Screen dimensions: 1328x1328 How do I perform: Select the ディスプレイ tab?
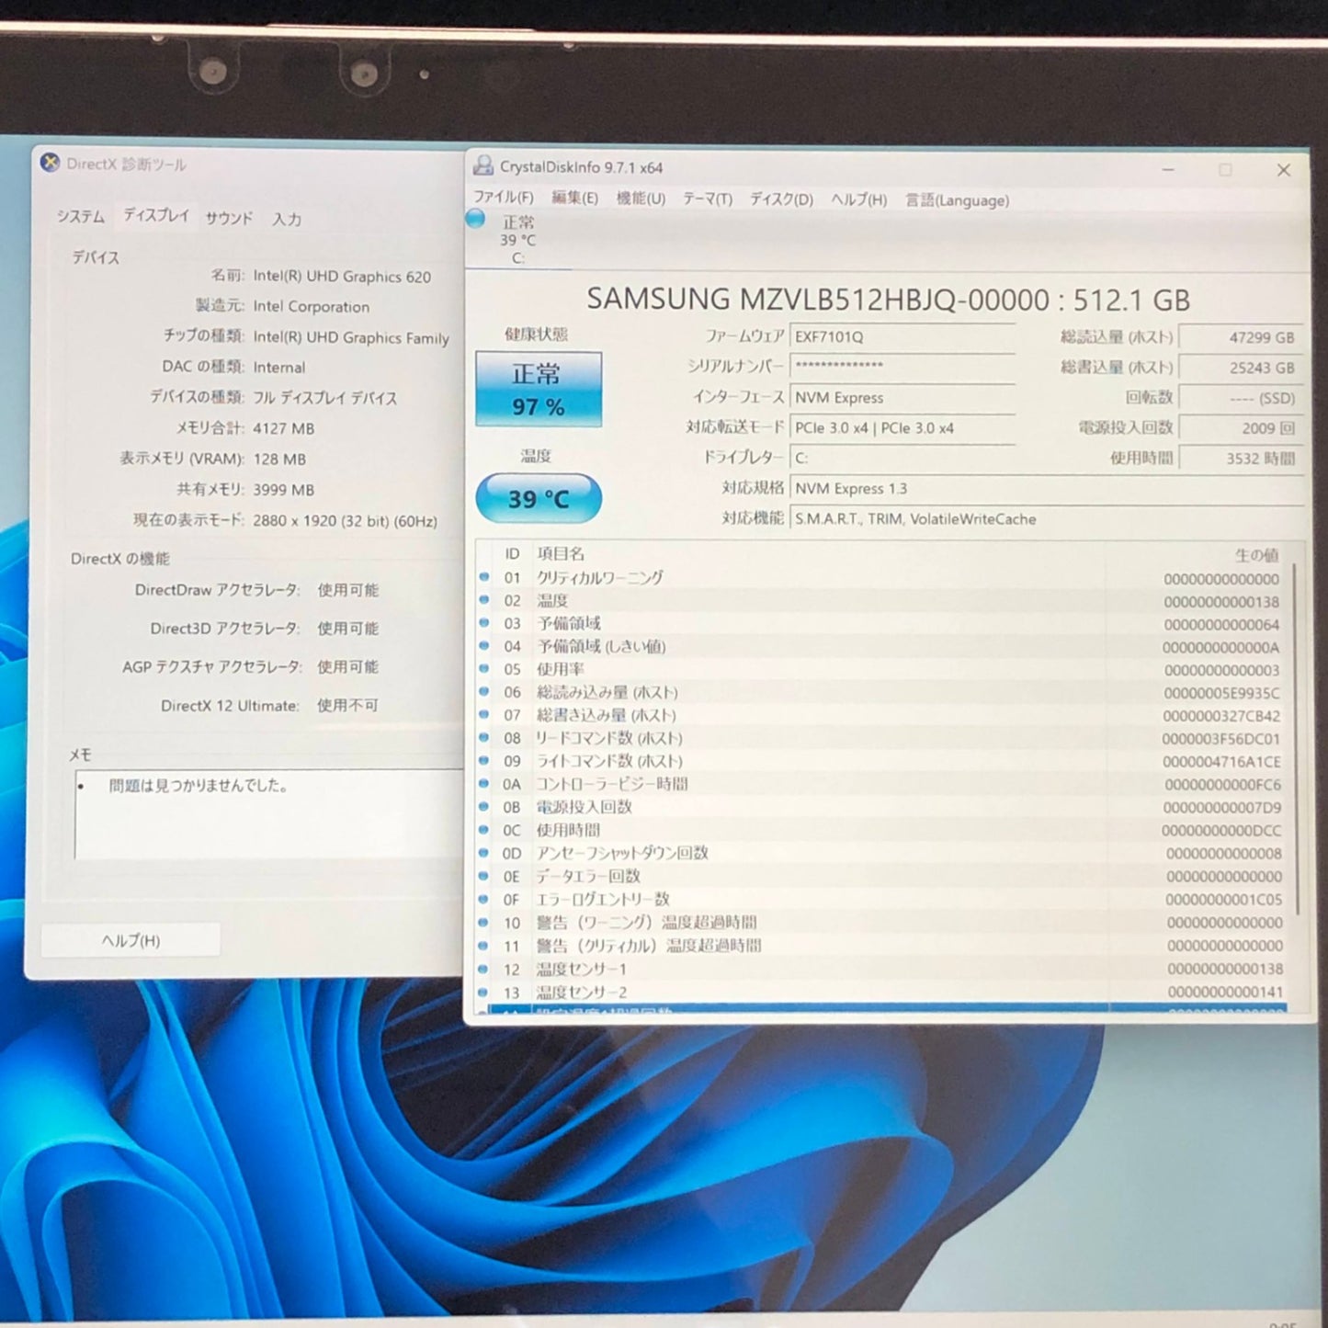click(155, 215)
